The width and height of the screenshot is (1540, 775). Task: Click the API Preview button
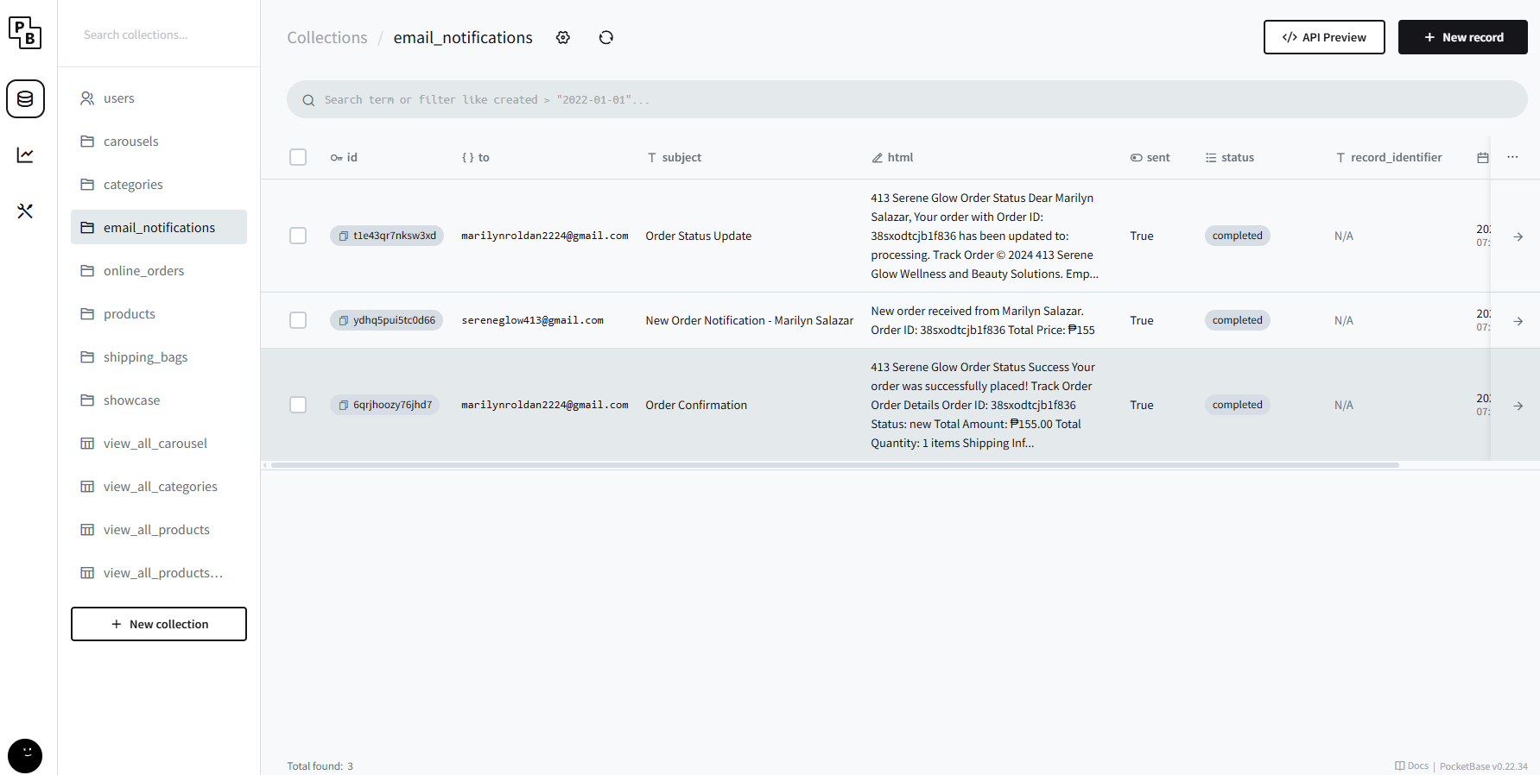point(1324,37)
